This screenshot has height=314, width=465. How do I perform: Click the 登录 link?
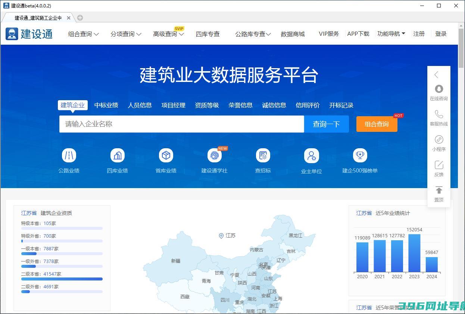coord(441,34)
